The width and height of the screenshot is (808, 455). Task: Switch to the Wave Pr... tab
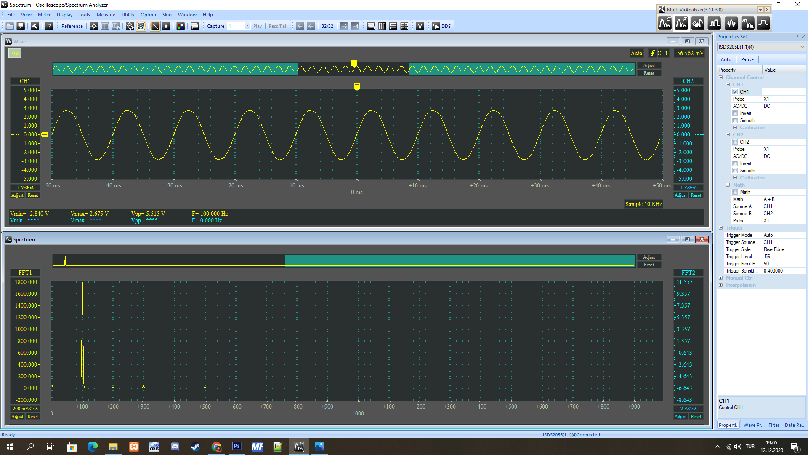pyautogui.click(x=754, y=425)
